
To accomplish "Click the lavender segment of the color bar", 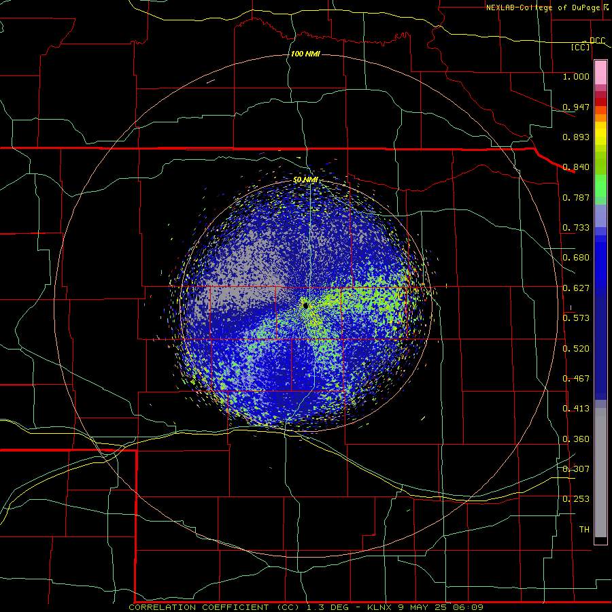I will pos(600,216).
